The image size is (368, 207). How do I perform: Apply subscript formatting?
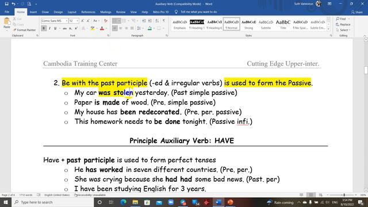tap(70, 28)
